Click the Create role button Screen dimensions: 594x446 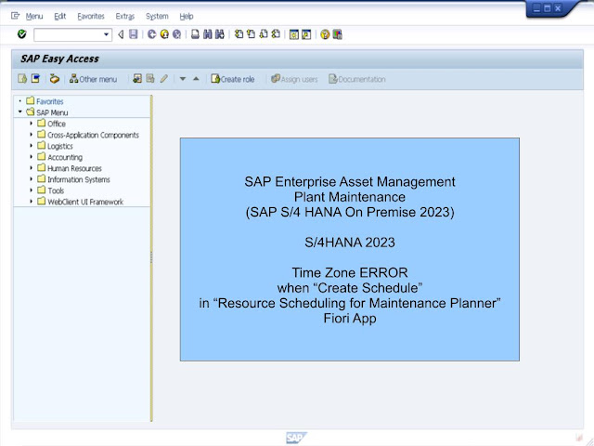(x=233, y=79)
